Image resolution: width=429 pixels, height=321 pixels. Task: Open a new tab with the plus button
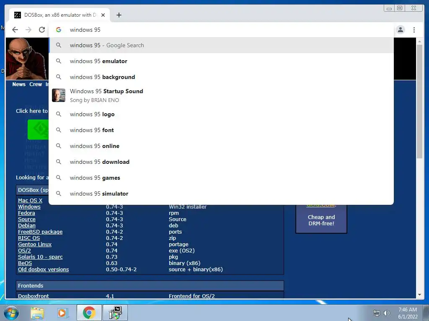119,15
